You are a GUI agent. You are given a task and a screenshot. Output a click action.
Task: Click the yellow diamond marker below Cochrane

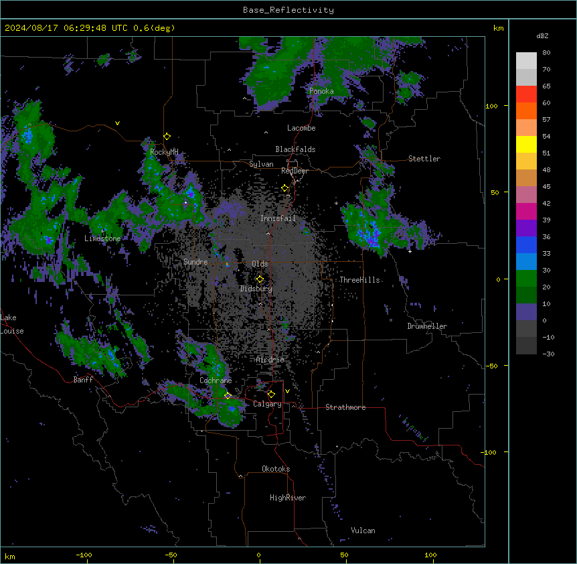click(x=228, y=396)
